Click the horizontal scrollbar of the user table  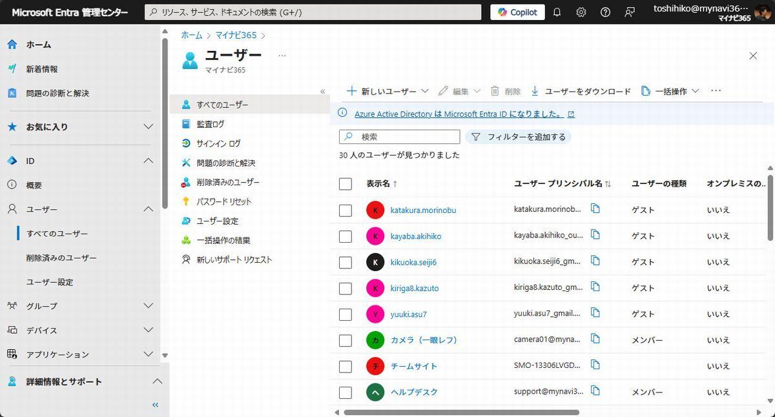461,412
